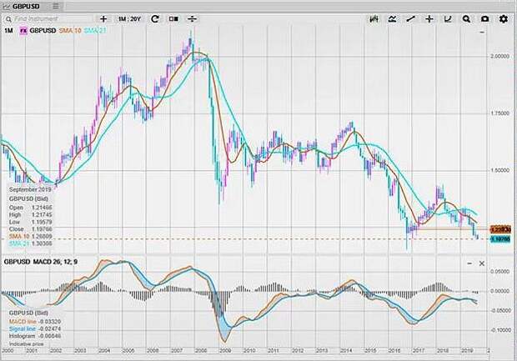Toggle the split panel layout icon
This screenshot has width=517, height=361.
pos(174,18)
